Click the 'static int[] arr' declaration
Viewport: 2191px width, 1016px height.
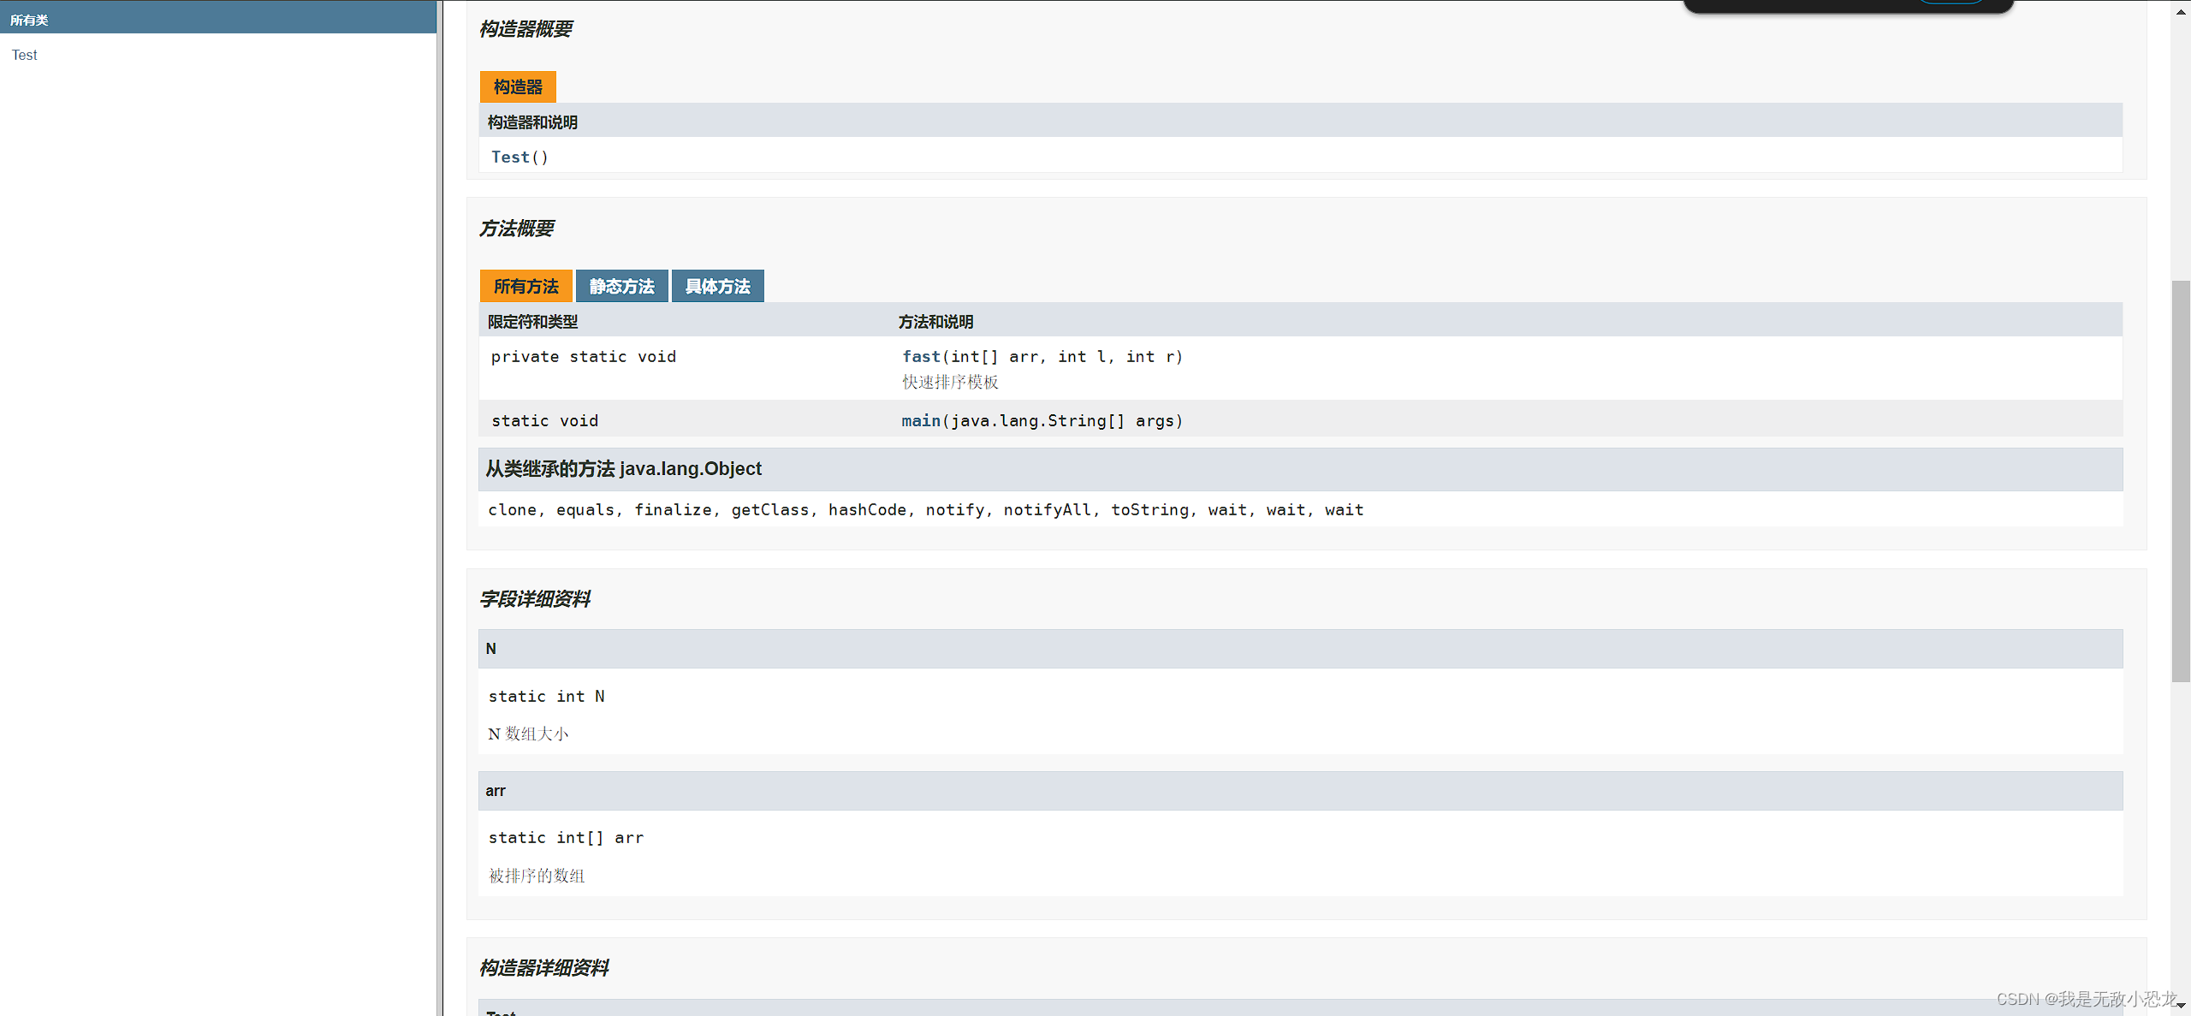pos(566,838)
